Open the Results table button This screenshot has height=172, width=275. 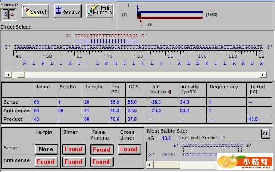tap(68, 11)
